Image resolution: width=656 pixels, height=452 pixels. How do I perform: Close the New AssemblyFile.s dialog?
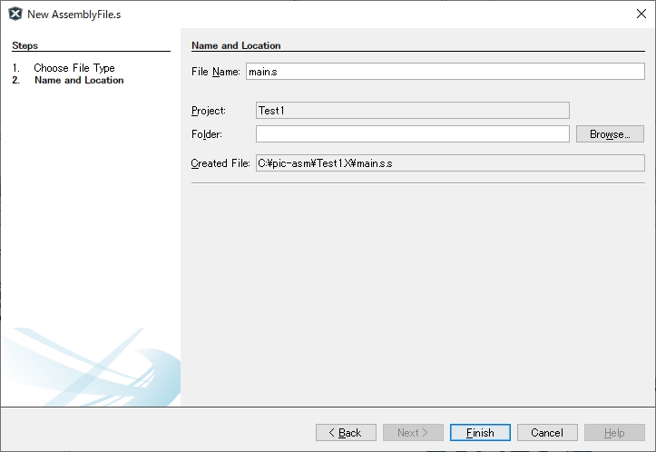(641, 14)
